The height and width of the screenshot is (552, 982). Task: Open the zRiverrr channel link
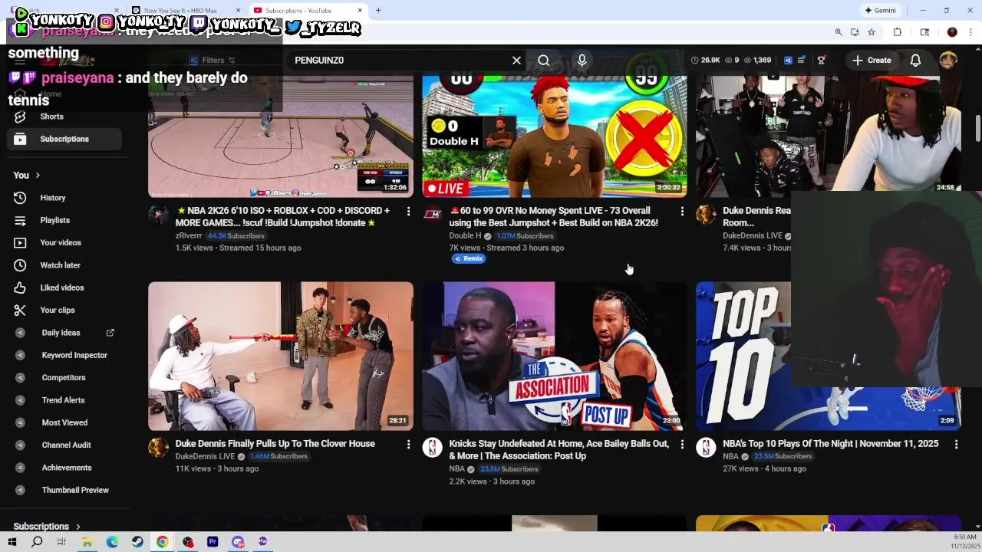189,236
